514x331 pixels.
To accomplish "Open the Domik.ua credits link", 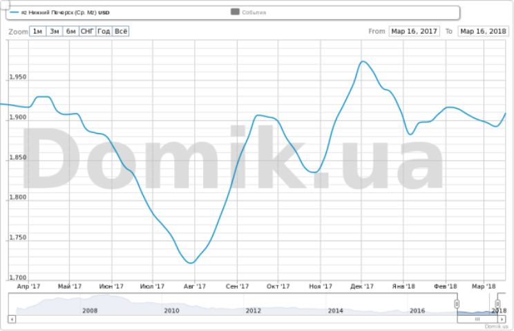I will tap(496, 326).
